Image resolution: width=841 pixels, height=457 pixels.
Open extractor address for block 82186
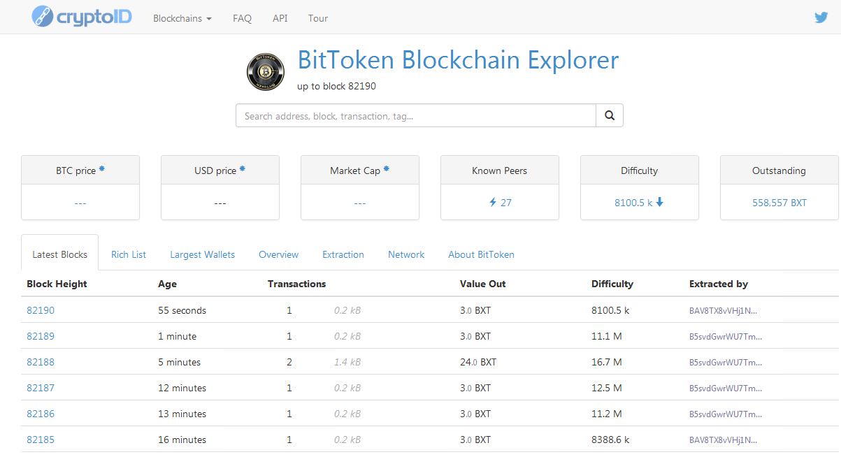[x=726, y=414]
